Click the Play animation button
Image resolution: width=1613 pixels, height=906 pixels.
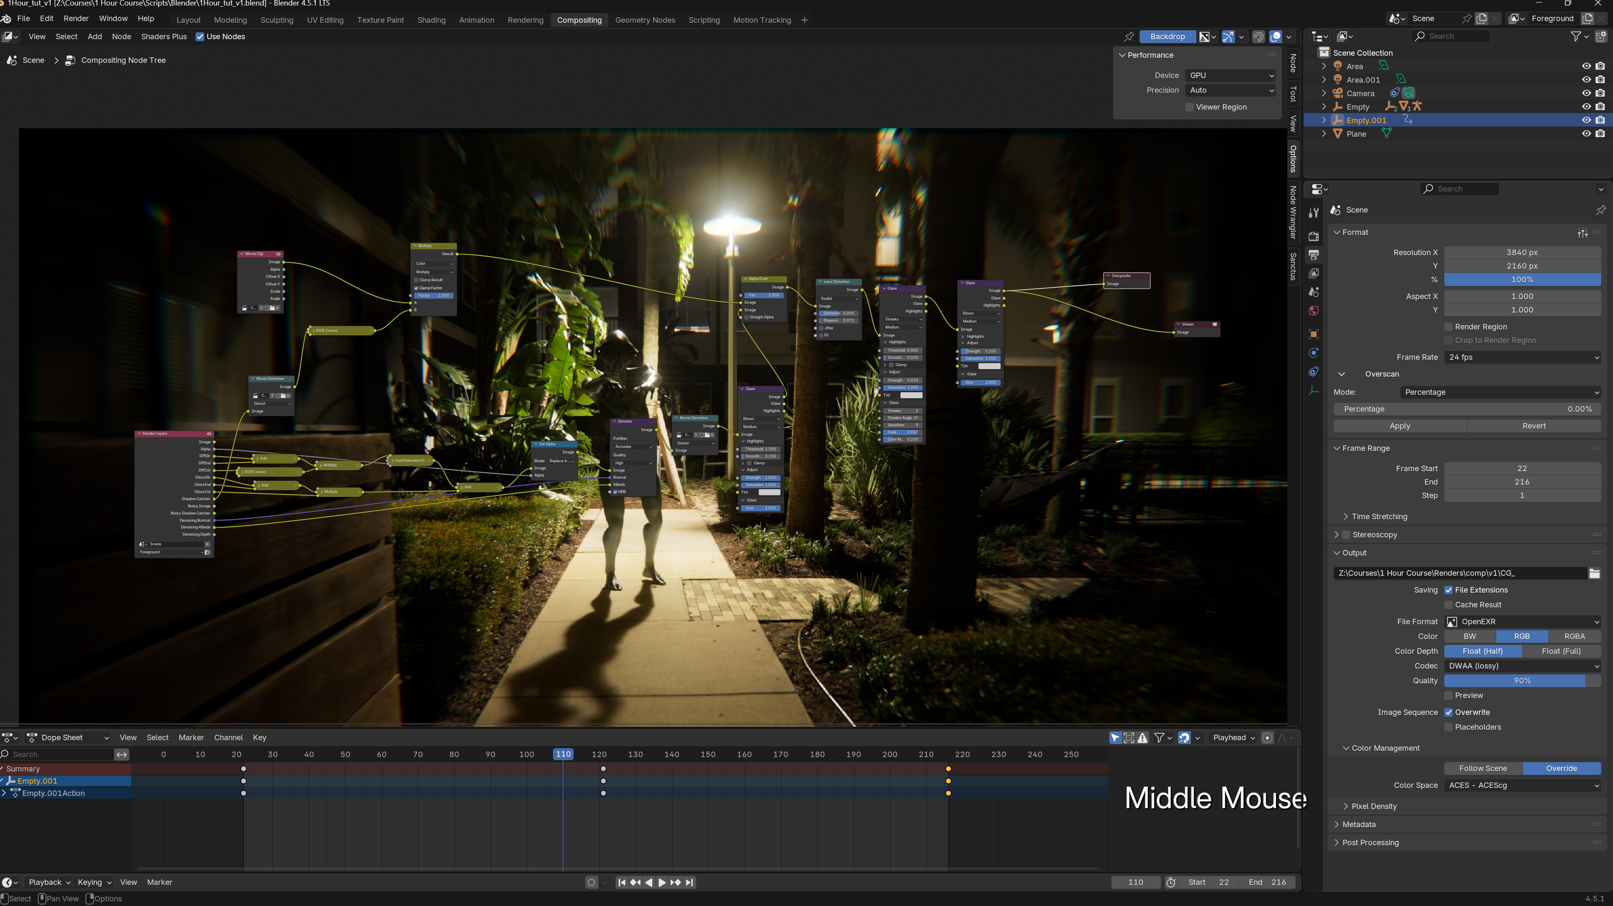pos(662,882)
